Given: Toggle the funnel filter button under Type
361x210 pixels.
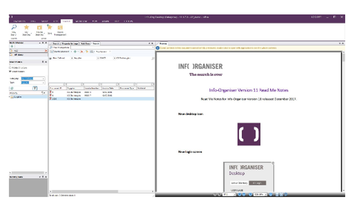Looking at the screenshot, I should point(35,88).
